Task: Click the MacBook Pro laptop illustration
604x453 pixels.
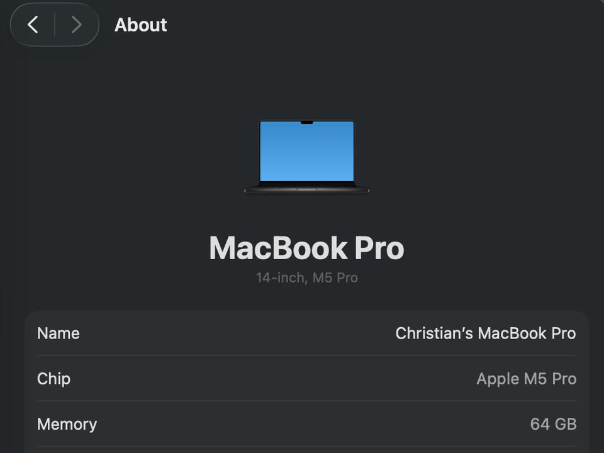Action: coord(306,157)
